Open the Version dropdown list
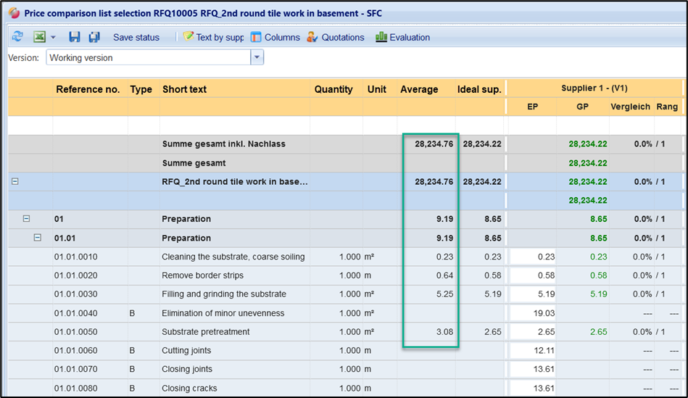688x398 pixels. 257,57
